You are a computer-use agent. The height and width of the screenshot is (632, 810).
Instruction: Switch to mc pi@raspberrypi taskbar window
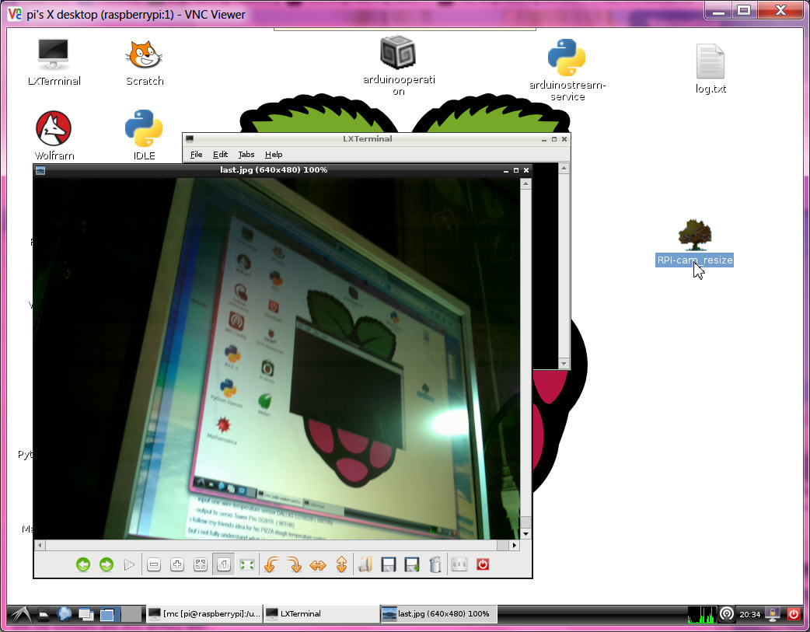[204, 614]
